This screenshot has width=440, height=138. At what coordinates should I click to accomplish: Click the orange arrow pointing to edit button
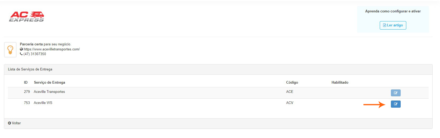[374, 105]
